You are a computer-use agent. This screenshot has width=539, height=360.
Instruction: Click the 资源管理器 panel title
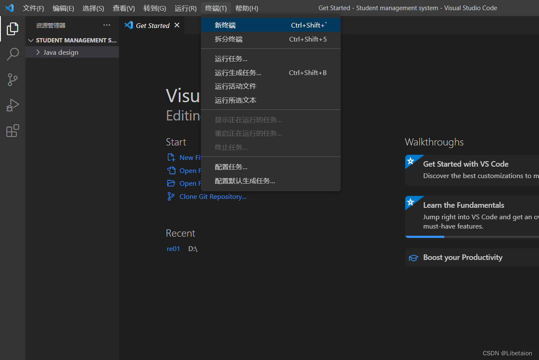click(x=51, y=25)
